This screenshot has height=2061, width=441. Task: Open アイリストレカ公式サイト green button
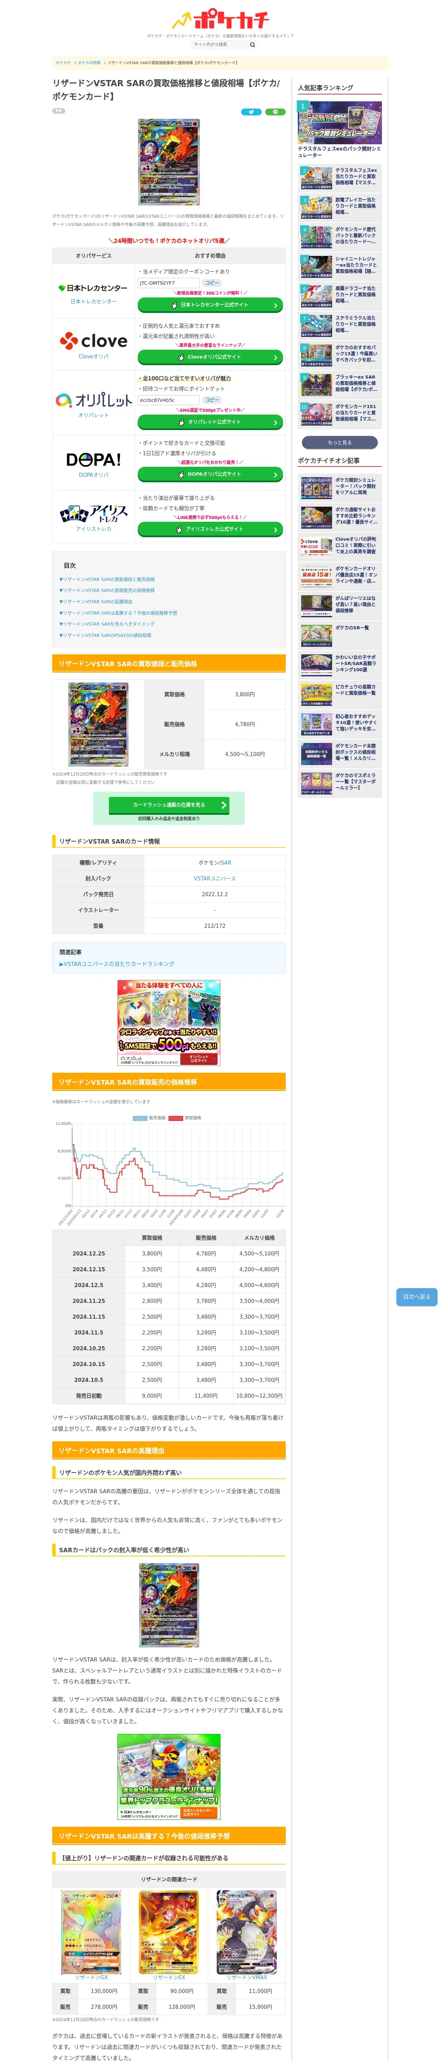click(210, 529)
